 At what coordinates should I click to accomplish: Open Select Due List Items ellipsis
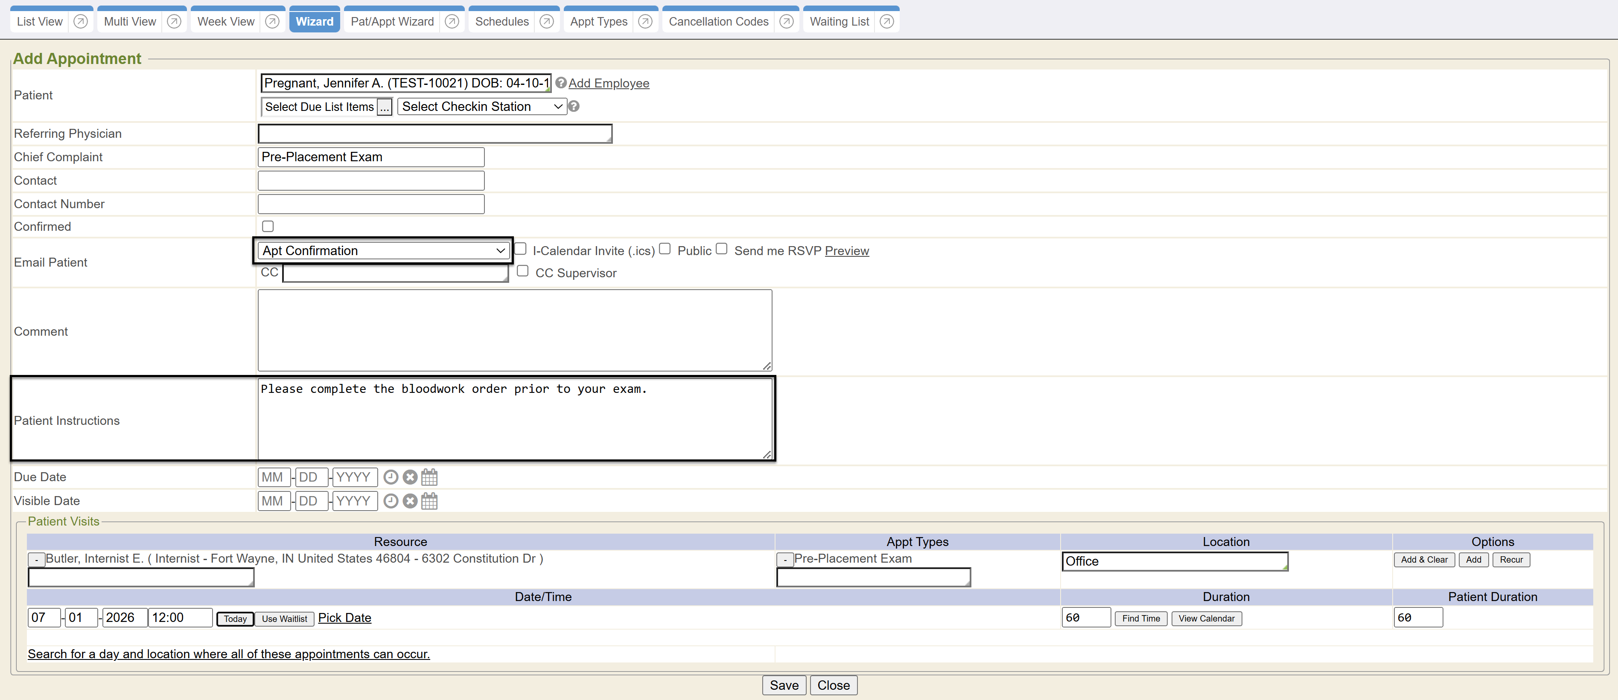(385, 107)
